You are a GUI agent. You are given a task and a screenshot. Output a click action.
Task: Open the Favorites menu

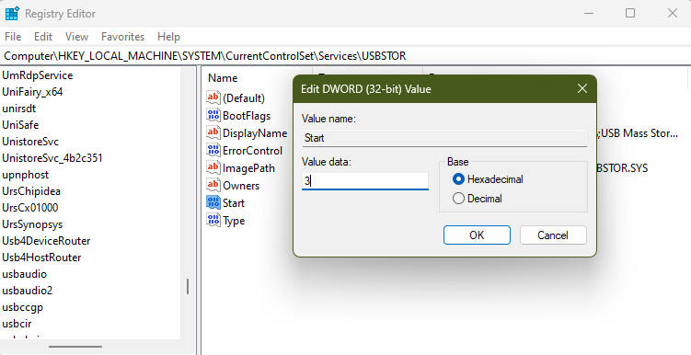[x=122, y=37]
